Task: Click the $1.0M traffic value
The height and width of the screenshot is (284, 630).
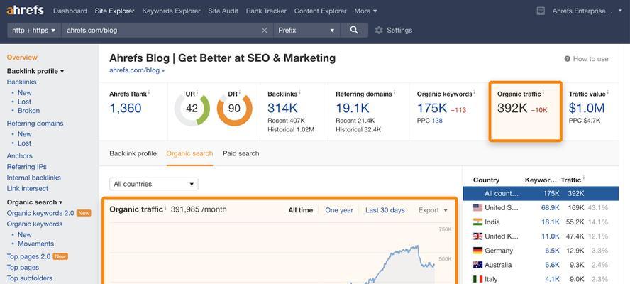Action: click(x=587, y=108)
